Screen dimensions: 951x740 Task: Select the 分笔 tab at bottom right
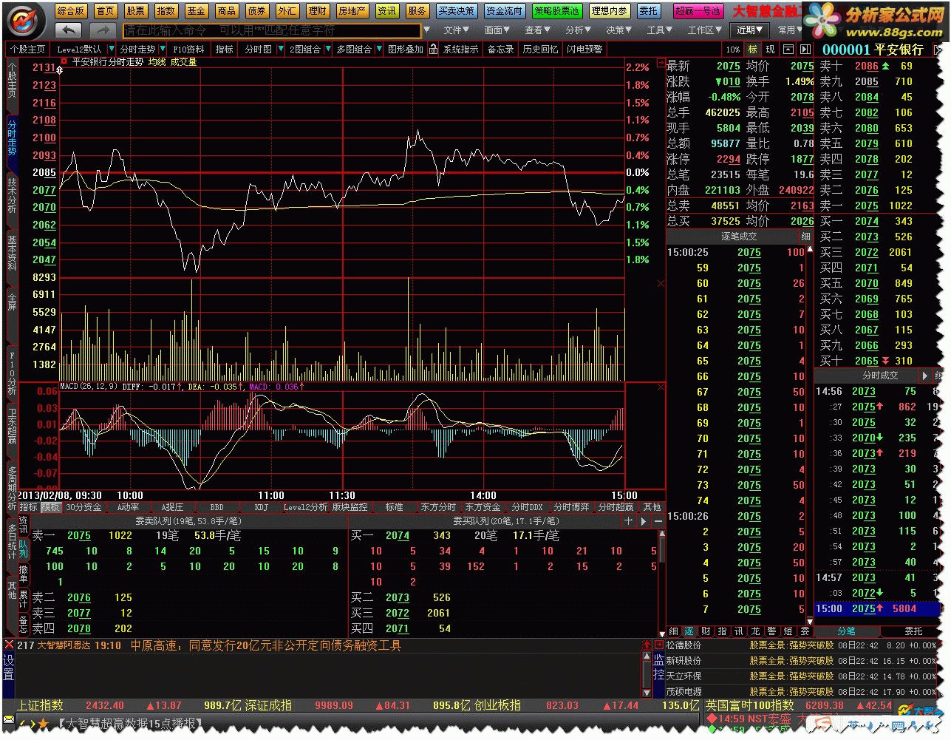[847, 631]
